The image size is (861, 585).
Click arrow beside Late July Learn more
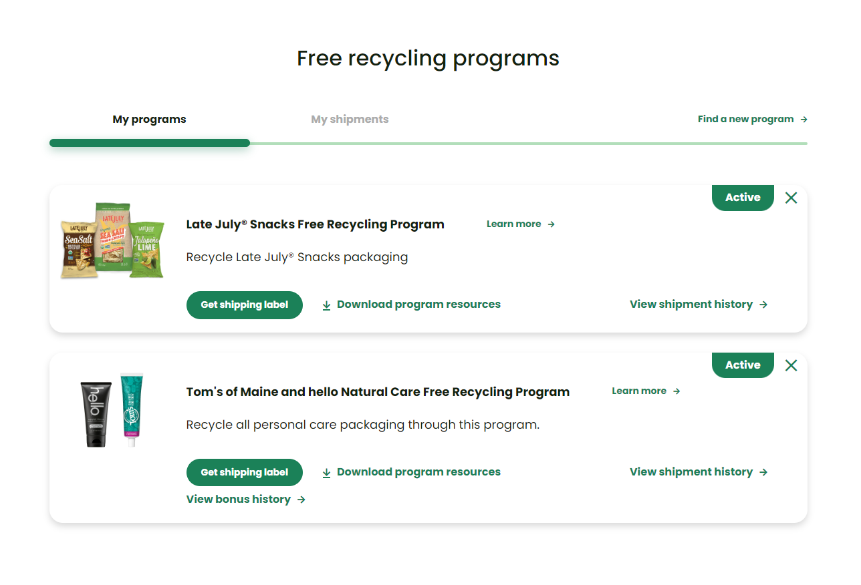[551, 224]
